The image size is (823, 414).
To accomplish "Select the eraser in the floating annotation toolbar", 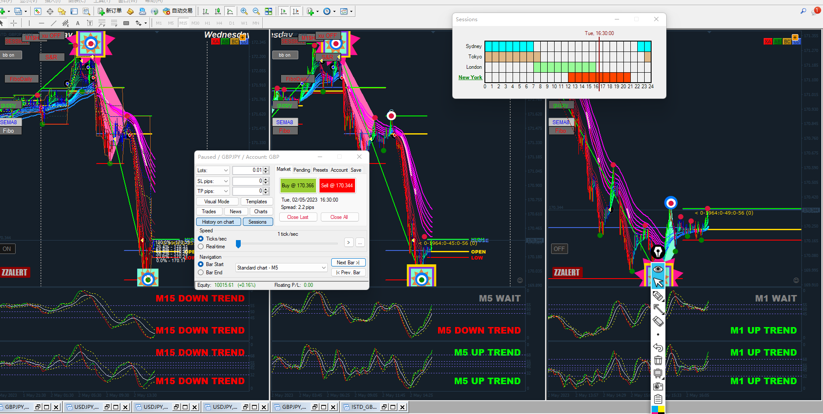I will point(658,321).
